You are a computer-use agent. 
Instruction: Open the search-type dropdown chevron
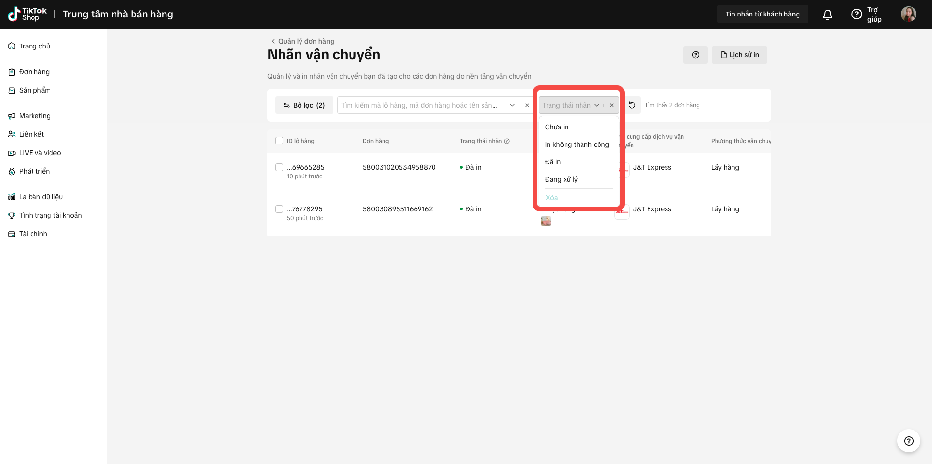[512, 105]
